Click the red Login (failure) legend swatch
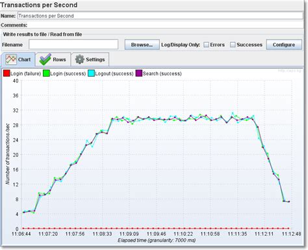Screen dimensions: 308x250 pyautogui.click(x=6, y=73)
